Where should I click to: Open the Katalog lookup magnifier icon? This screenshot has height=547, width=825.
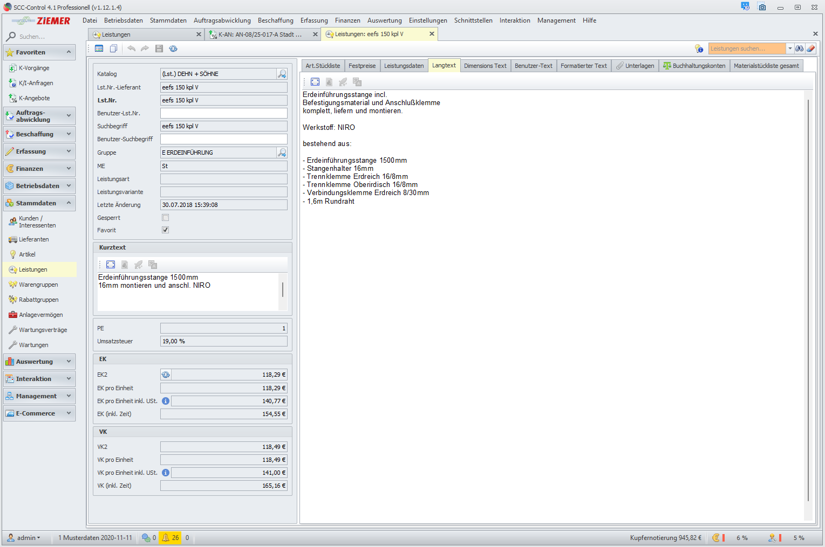(x=282, y=74)
